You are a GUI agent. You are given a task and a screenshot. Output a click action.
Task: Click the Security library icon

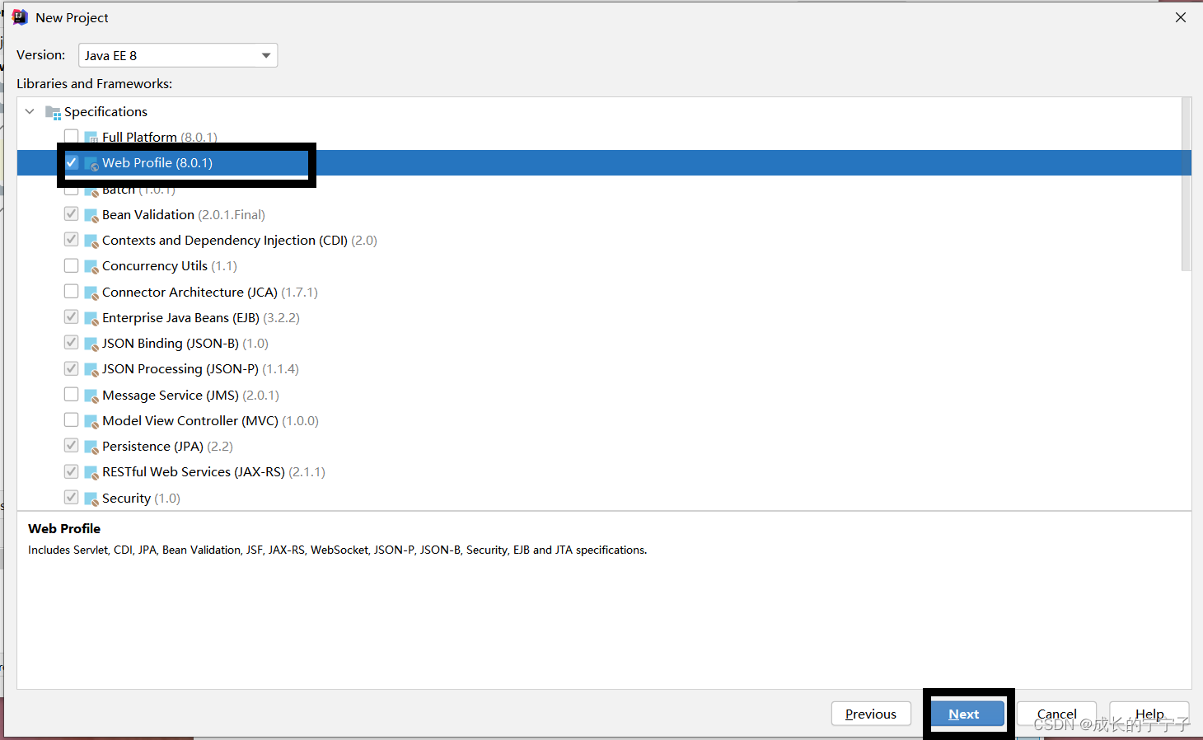(x=91, y=499)
